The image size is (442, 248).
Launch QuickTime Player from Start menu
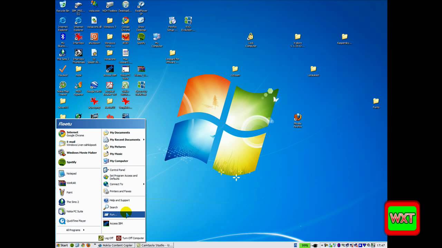79,221
